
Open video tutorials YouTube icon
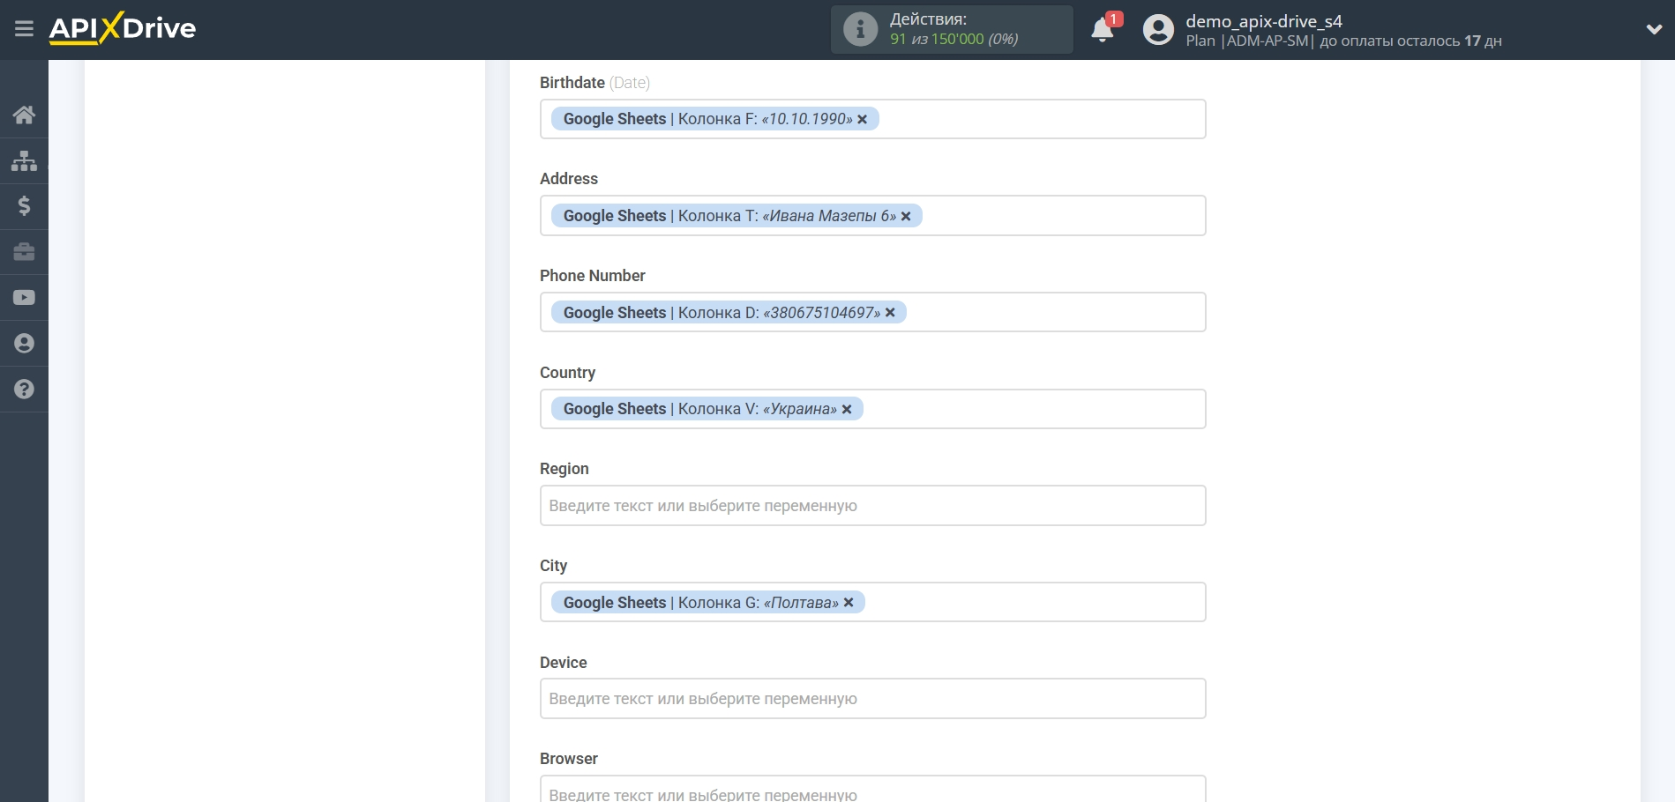[x=24, y=298]
